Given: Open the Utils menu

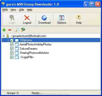Looking at the screenshot, I should 21,10.
